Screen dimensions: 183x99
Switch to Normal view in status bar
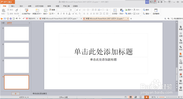(x=131, y=97)
